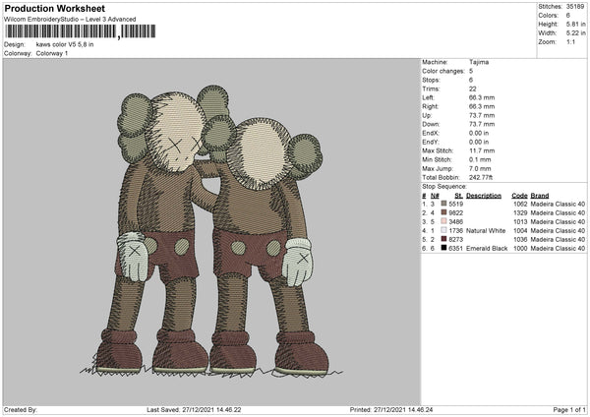Click 'Madeira Classic 40' brand in row 1
Image resolution: width=590 pixels, height=417 pixels.
coord(558,204)
